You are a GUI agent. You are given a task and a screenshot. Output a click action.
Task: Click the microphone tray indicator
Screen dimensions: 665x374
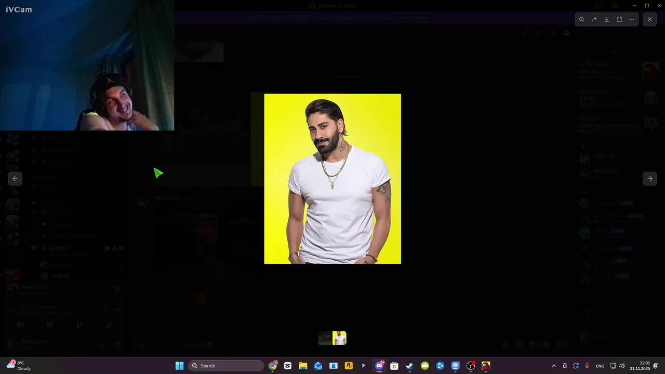587,366
